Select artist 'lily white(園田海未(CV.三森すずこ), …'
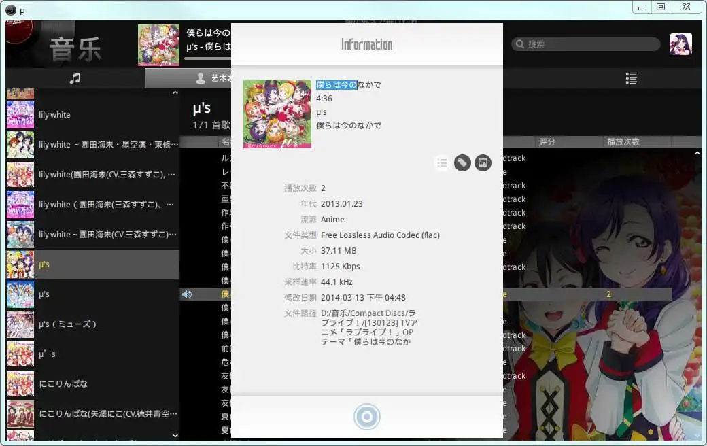This screenshot has width=707, height=446. (92, 175)
